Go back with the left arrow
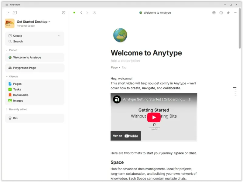Screen dimensions: 243x182 [x=81, y=12]
